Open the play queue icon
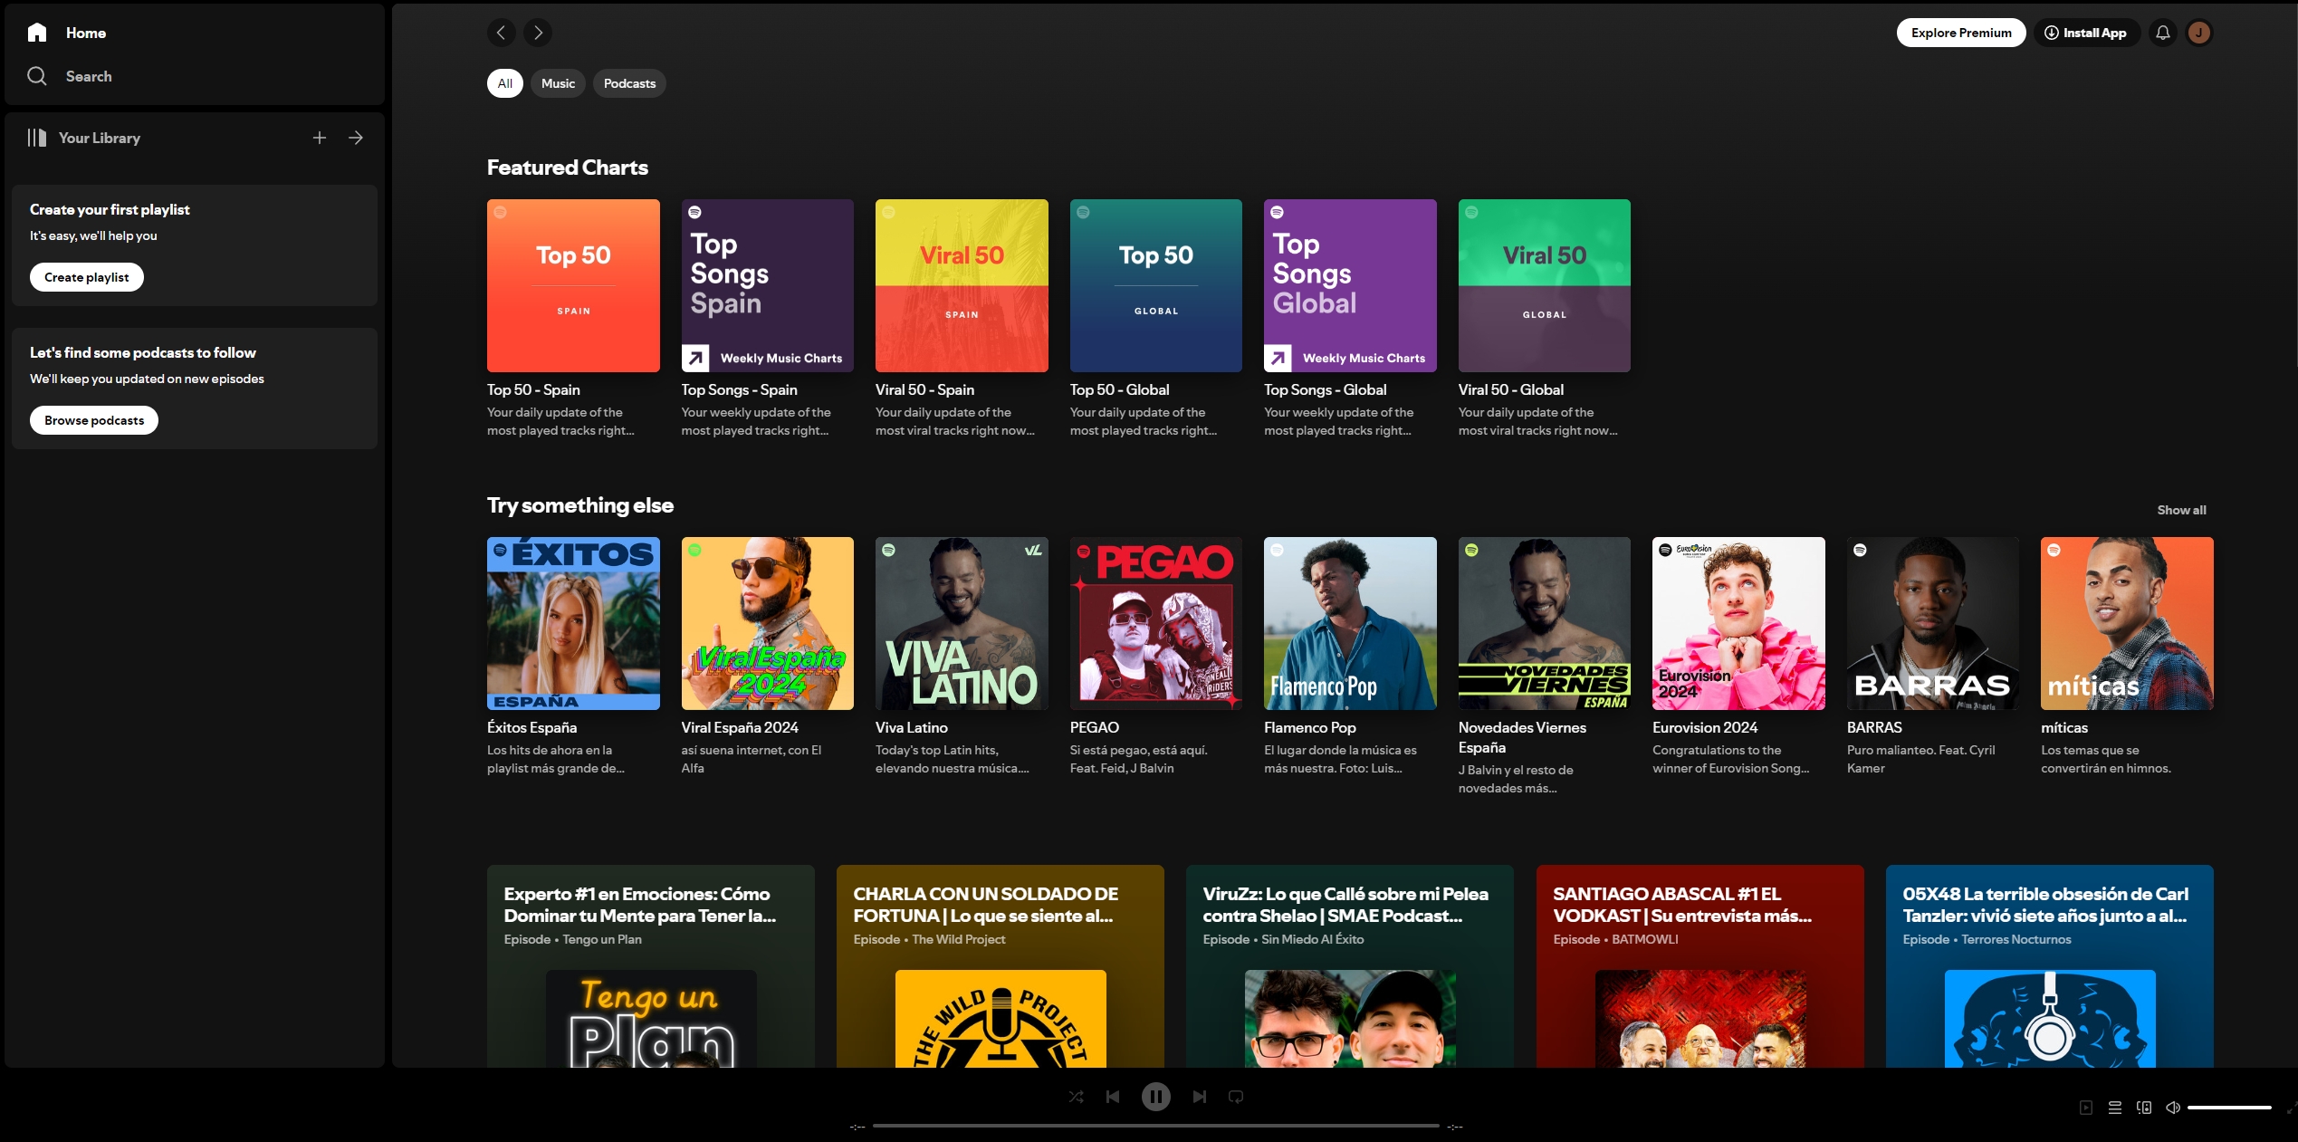Viewport: 2298px width, 1142px height. (x=2115, y=1108)
